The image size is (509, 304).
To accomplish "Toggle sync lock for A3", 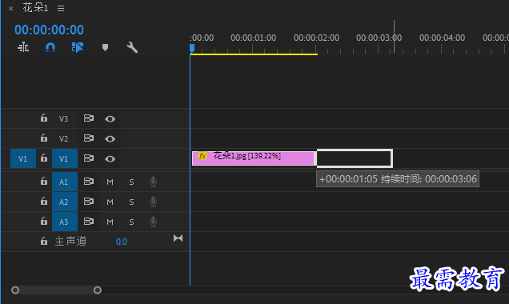I will 89,222.
